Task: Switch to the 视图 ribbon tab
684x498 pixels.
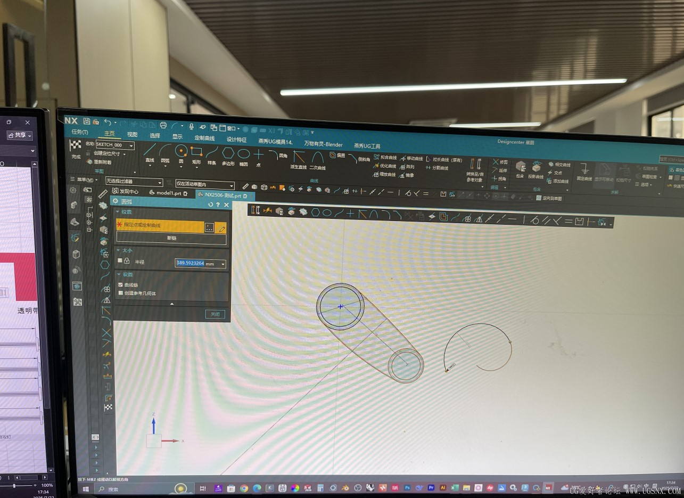Action: (132, 135)
